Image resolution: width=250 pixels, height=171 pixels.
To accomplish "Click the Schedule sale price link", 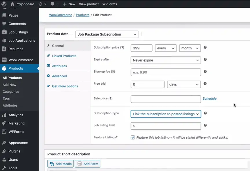I will [x=209, y=98].
